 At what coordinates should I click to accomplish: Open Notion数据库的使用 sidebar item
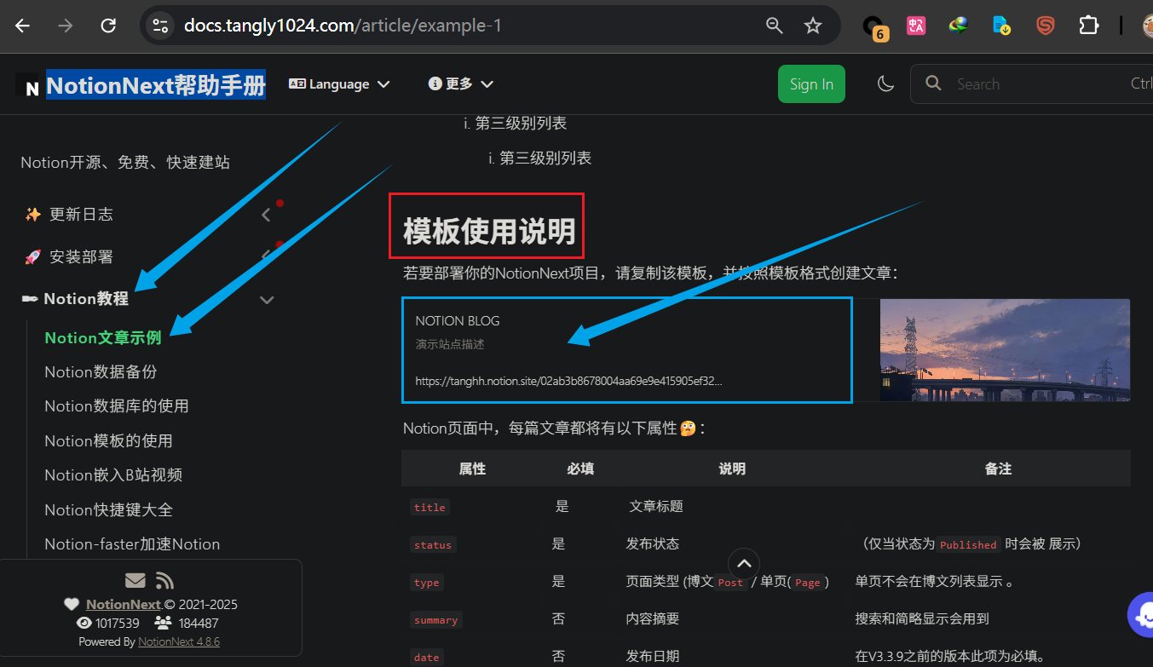click(x=117, y=405)
